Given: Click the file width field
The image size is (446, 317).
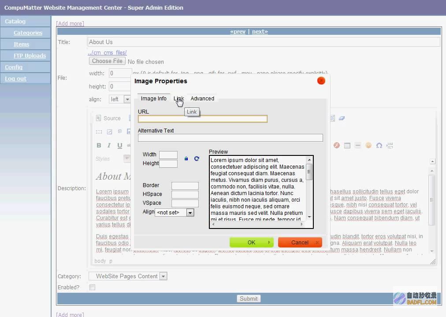Looking at the screenshot, I should point(120,73).
